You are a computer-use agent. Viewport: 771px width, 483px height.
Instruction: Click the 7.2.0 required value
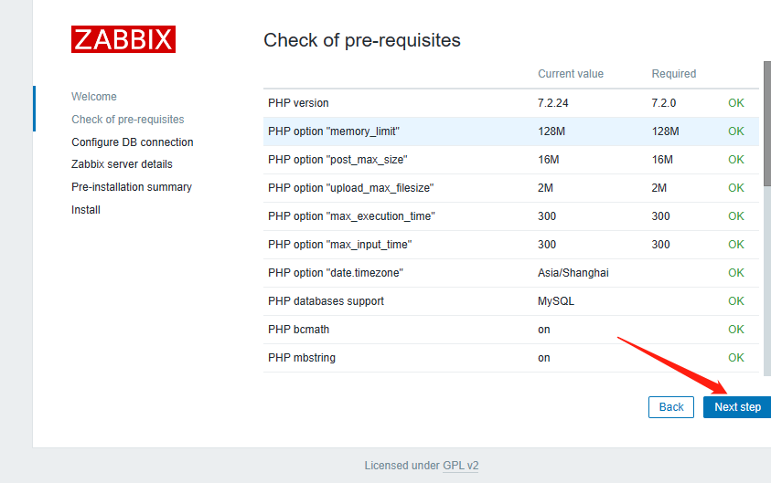click(x=663, y=103)
